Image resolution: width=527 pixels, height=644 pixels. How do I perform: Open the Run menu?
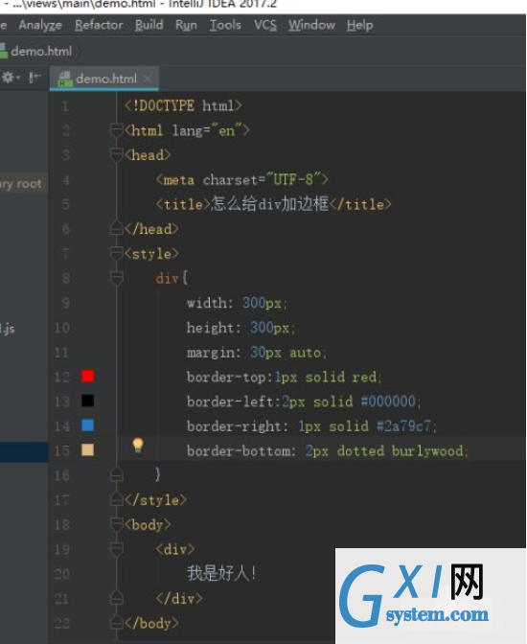pos(186,25)
